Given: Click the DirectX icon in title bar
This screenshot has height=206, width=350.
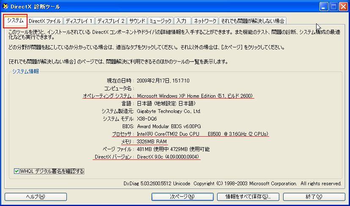Looking at the screenshot, I should coord(6,6).
